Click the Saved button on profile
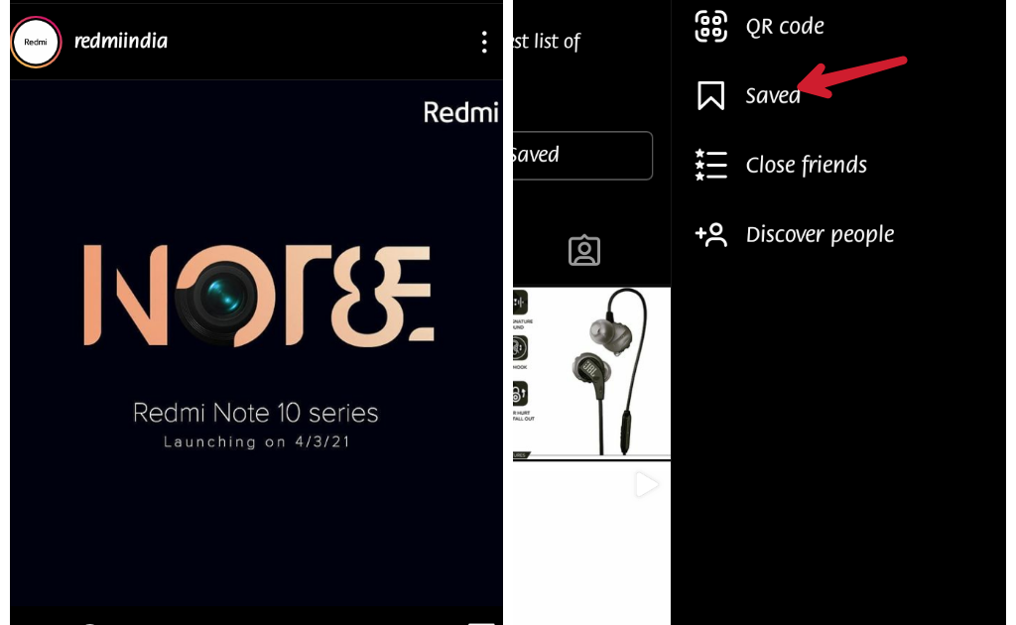Image resolution: width=1016 pixels, height=625 pixels. click(x=581, y=156)
